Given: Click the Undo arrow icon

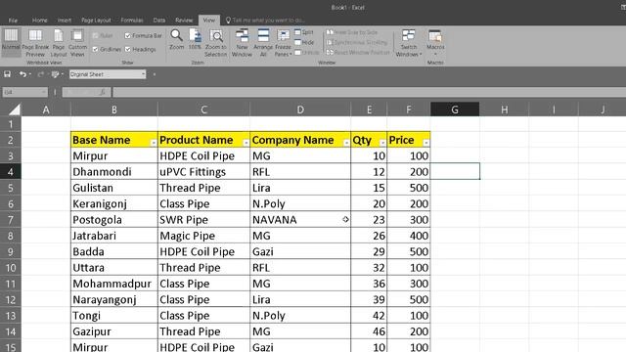Looking at the screenshot, I should [x=22, y=74].
